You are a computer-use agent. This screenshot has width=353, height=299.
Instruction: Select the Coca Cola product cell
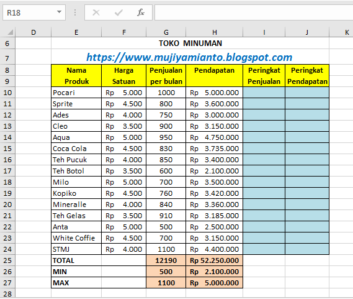[x=76, y=149]
